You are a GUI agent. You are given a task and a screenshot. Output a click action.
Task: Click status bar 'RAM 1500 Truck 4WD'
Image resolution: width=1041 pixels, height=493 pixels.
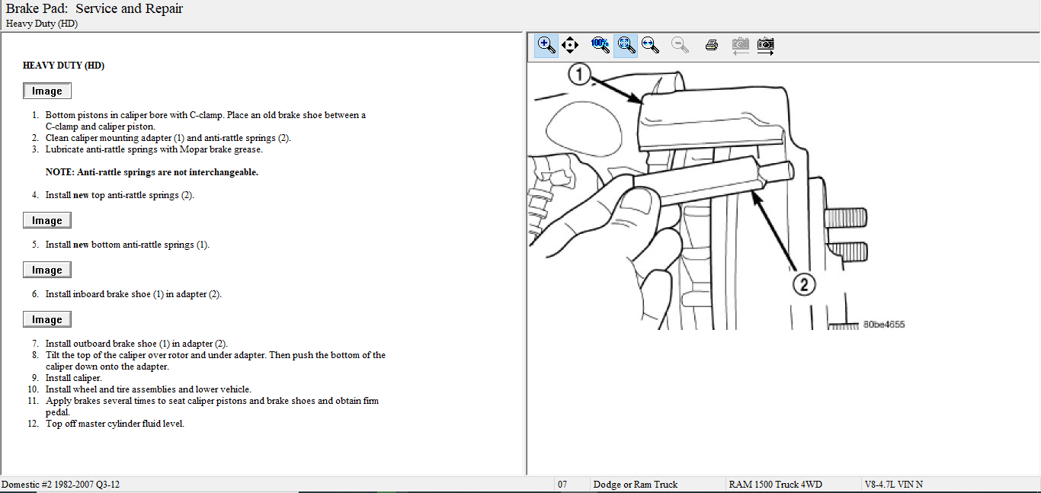[x=776, y=485]
